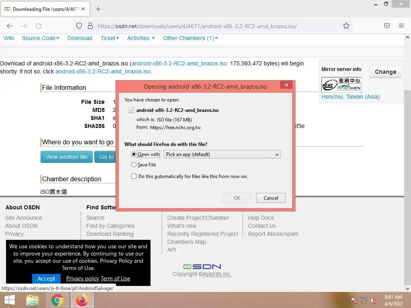Close the Opening file dialog with X
The width and height of the screenshot is (411, 308).
(x=286, y=85)
